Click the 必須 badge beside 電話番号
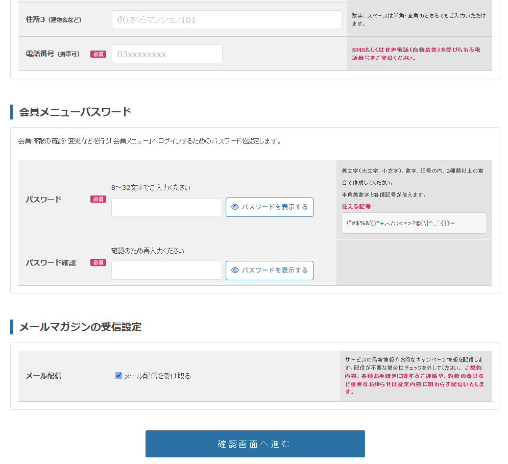Screen dimensions: 508x464 point(98,54)
